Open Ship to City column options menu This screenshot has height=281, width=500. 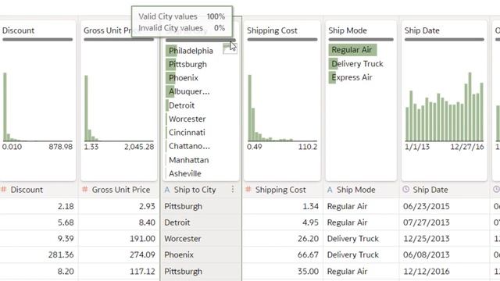coord(233,190)
